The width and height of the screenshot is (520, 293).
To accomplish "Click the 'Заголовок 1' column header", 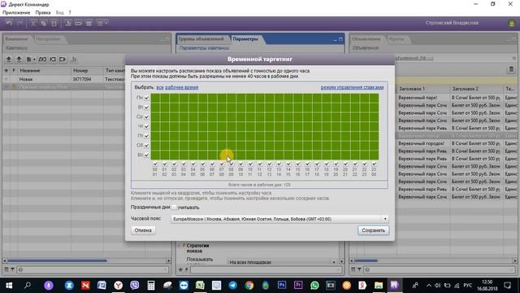I will [422, 89].
